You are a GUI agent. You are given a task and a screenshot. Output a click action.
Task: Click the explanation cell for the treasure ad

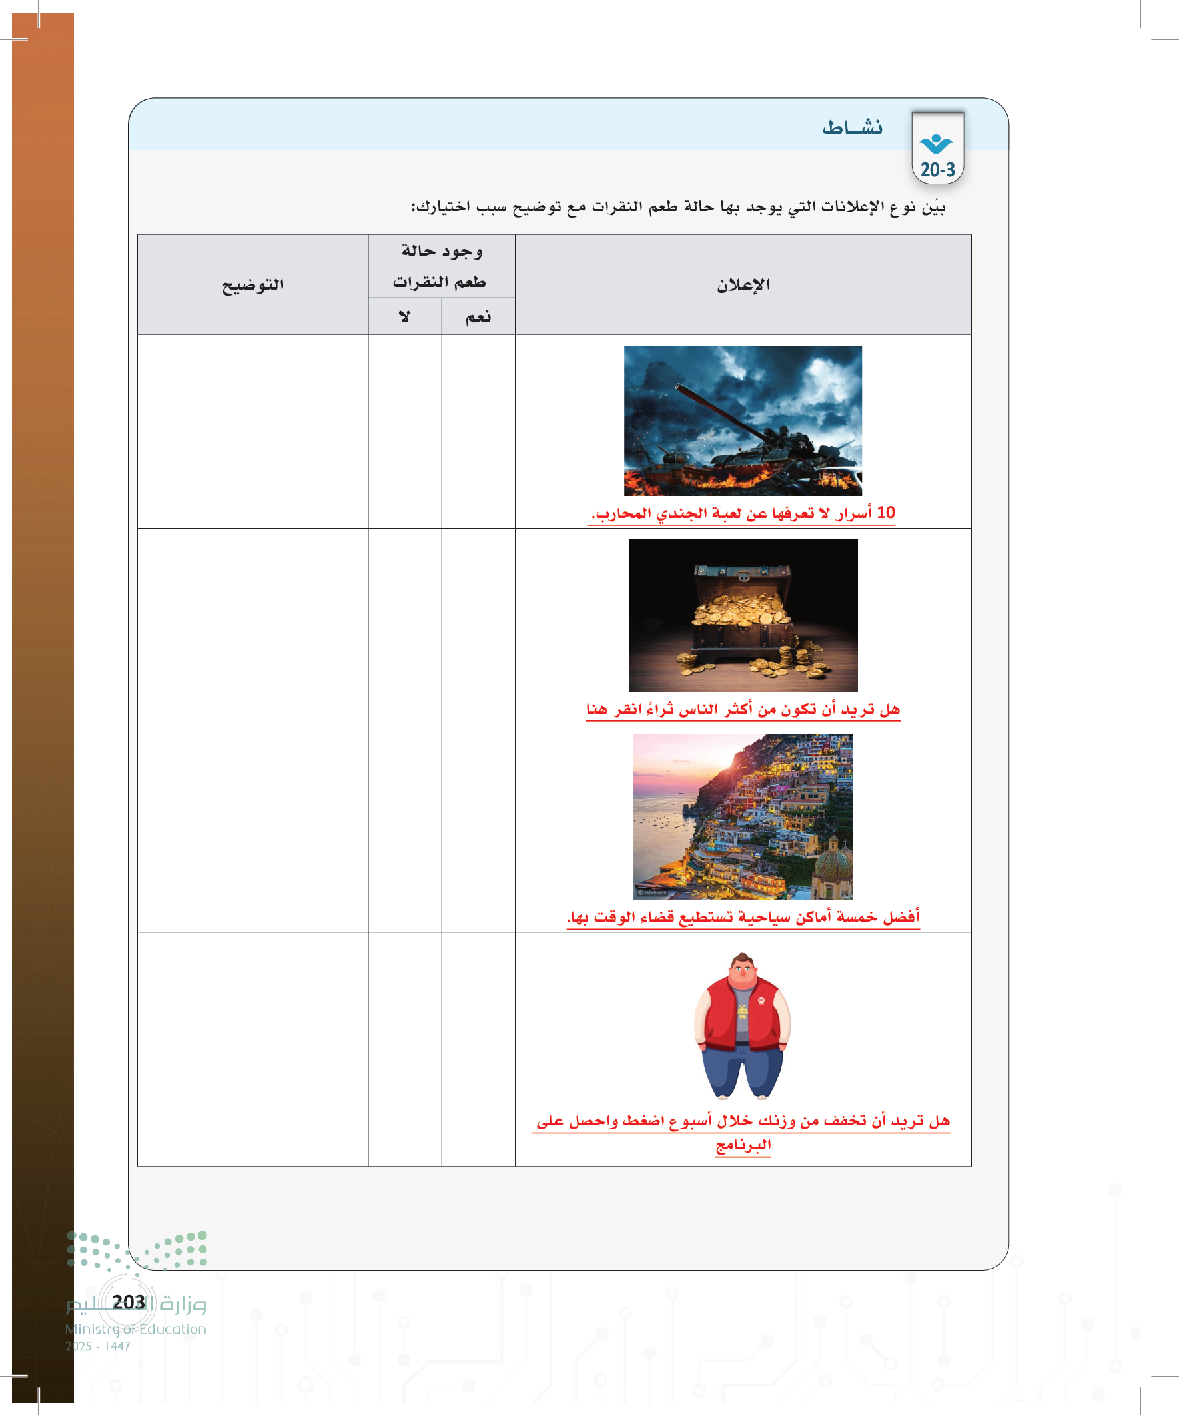click(253, 626)
